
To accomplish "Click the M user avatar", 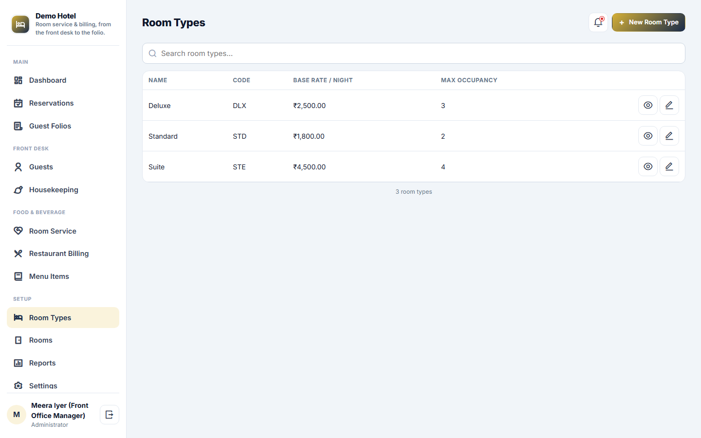I will [17, 415].
